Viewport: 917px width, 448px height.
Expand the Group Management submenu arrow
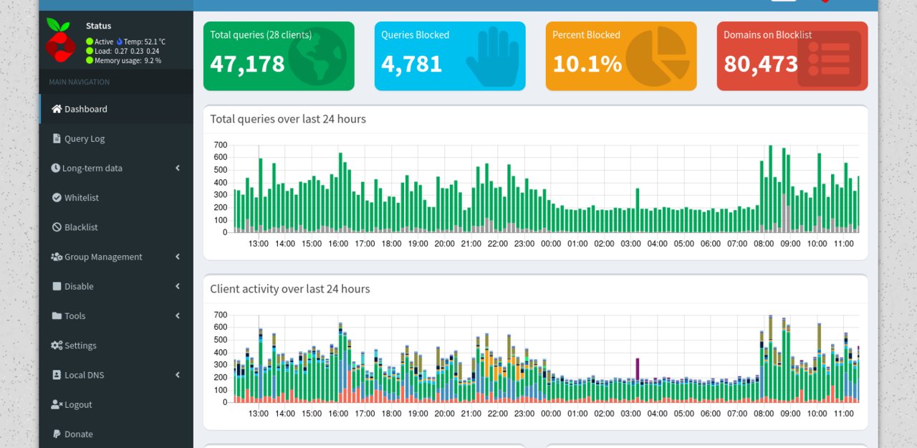tap(178, 257)
